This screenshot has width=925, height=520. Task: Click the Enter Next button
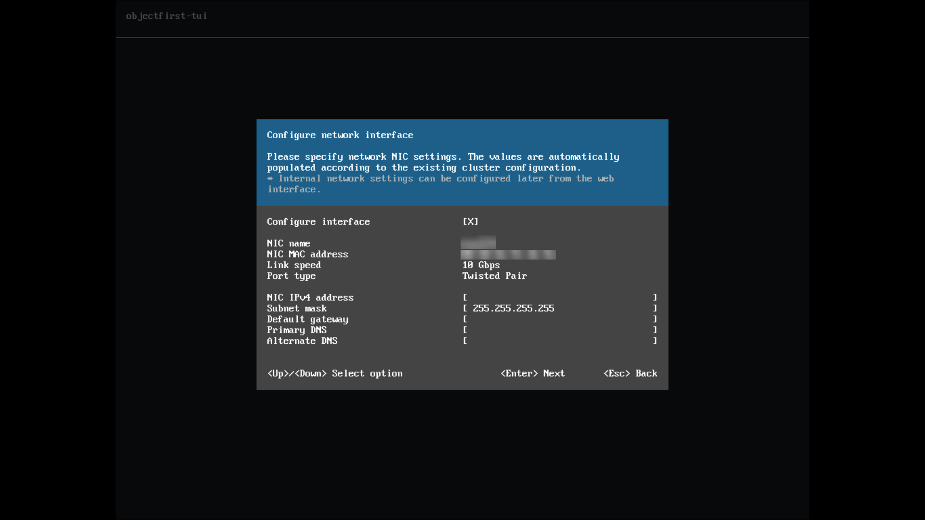tap(532, 374)
